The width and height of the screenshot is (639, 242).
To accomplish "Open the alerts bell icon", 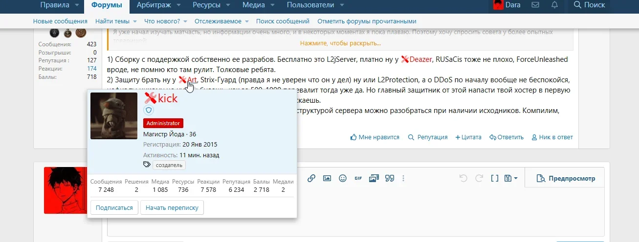I will click(x=554, y=5).
